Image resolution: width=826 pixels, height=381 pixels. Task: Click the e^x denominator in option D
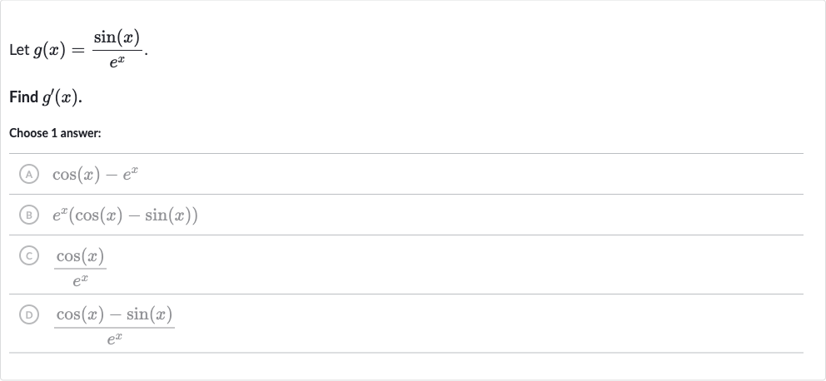114,339
